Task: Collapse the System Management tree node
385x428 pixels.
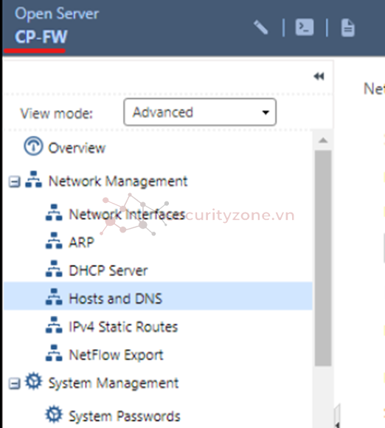Action: 14,383
